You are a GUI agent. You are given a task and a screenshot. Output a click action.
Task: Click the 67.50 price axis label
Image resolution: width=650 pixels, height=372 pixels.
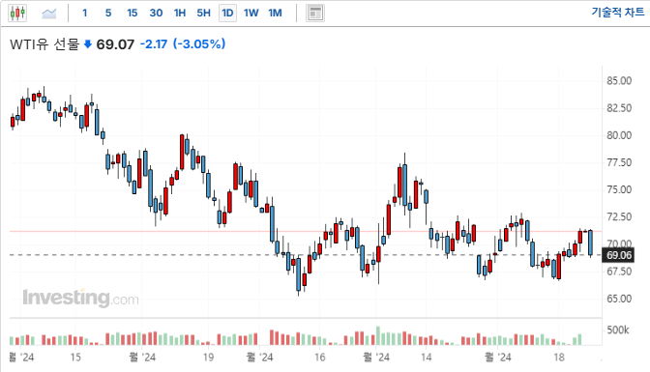(619, 272)
